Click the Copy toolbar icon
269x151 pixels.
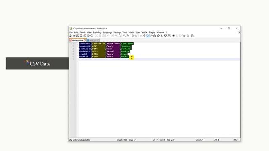pos(100,36)
